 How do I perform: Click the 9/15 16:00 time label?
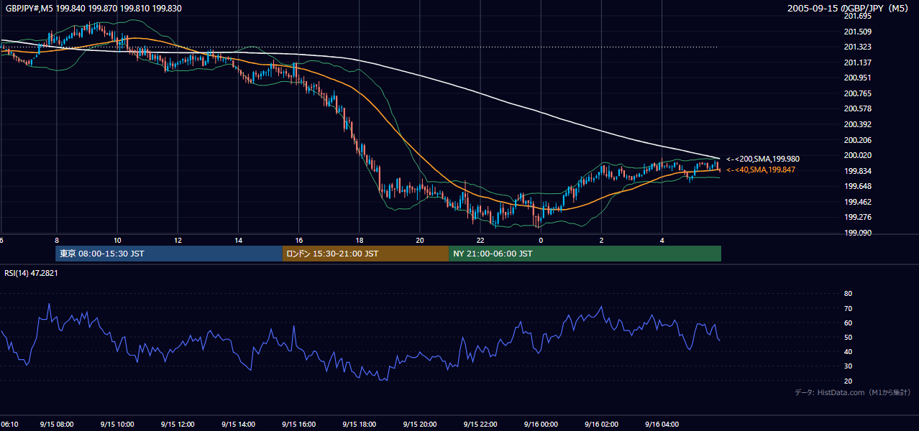point(298,425)
